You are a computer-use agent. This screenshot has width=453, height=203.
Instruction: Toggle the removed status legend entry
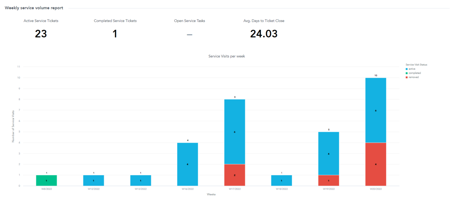tap(412, 77)
